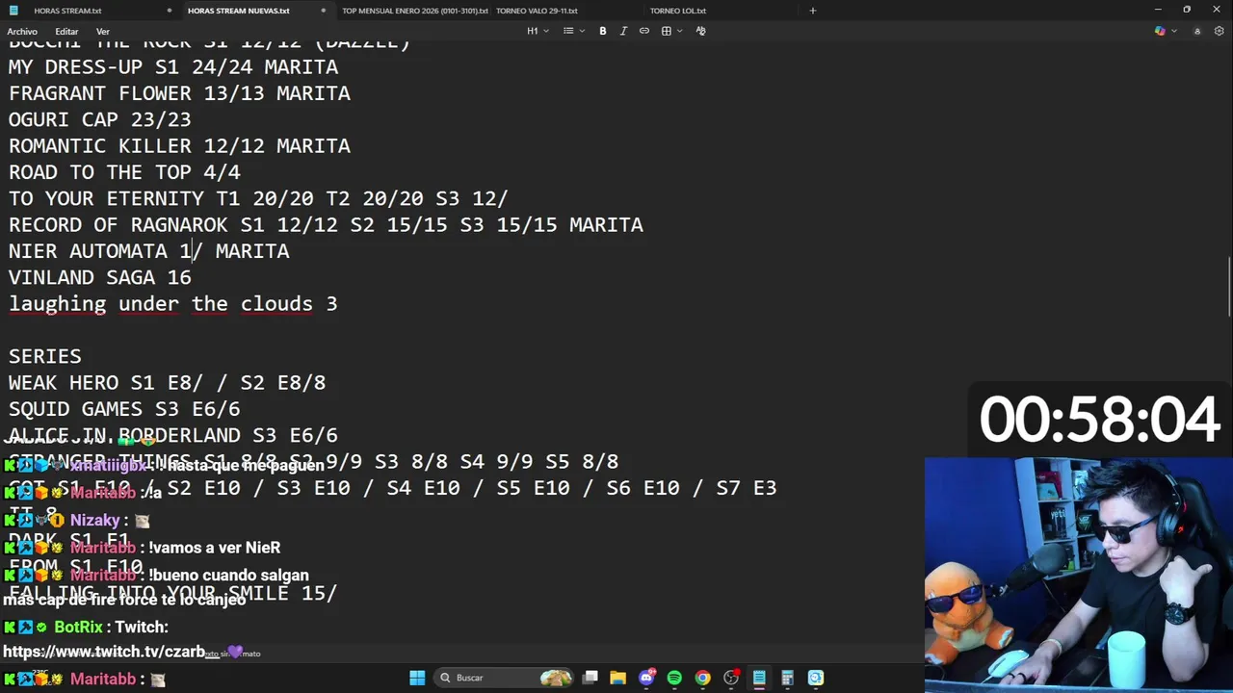Click the Buscar taskbar search box
The height and width of the screenshot is (693, 1233).
[502, 678]
